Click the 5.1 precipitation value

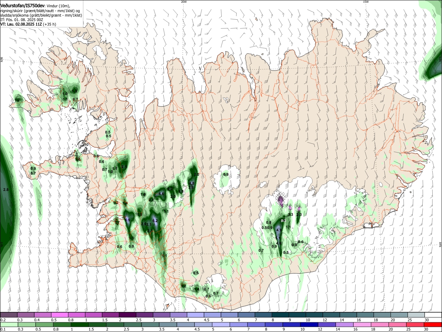point(278,238)
